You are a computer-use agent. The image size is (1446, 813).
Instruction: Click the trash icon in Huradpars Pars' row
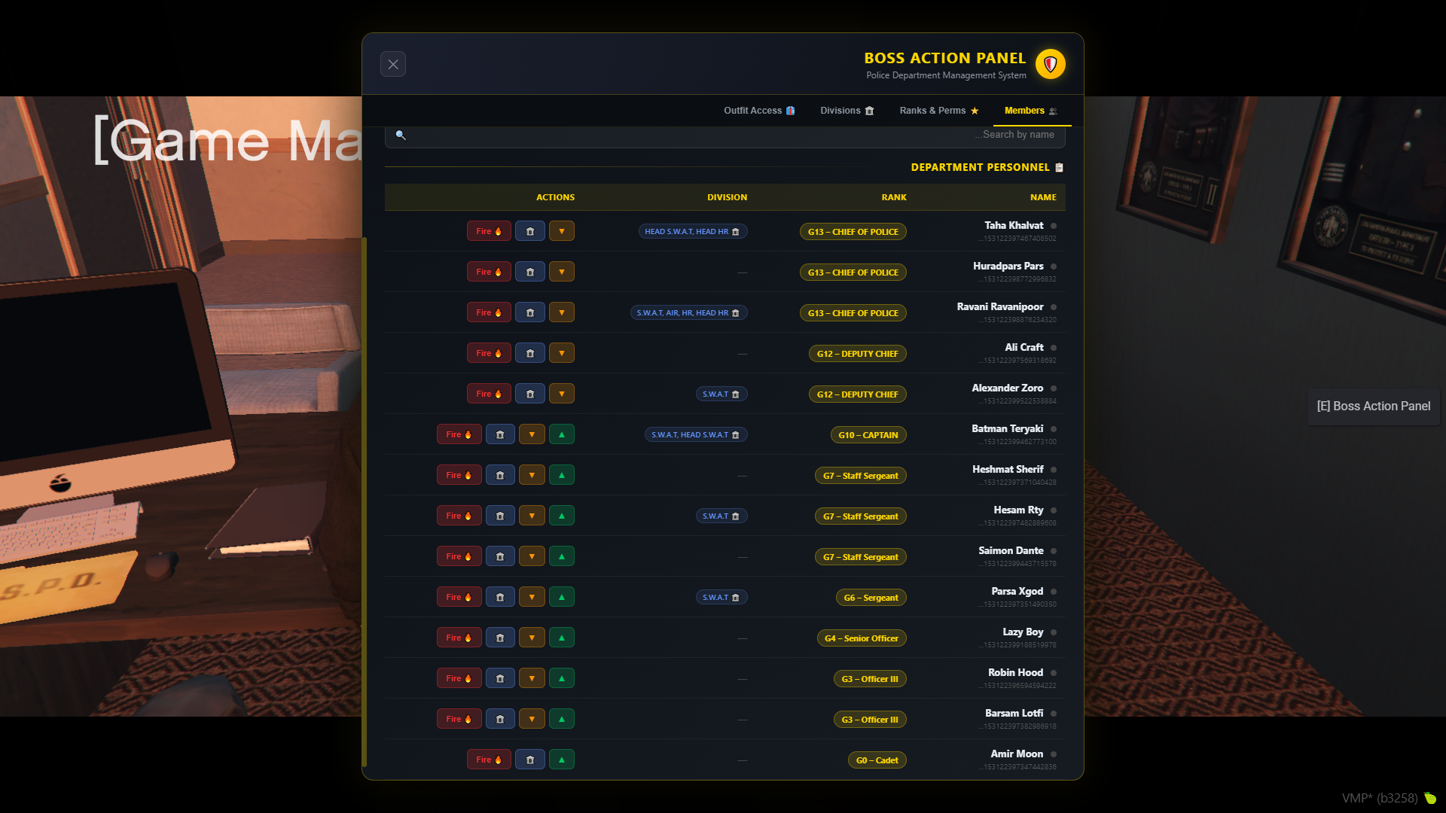click(530, 272)
